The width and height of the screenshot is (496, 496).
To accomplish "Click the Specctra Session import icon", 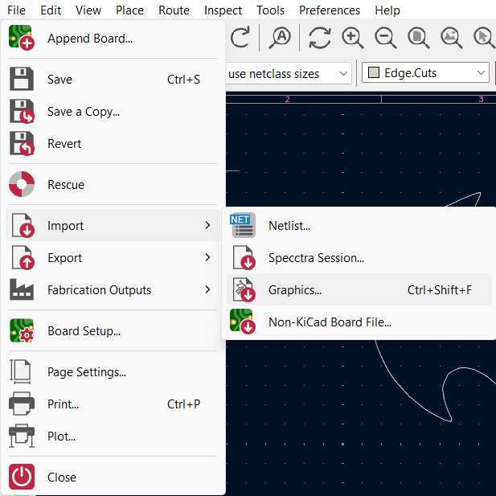I will 244,257.
